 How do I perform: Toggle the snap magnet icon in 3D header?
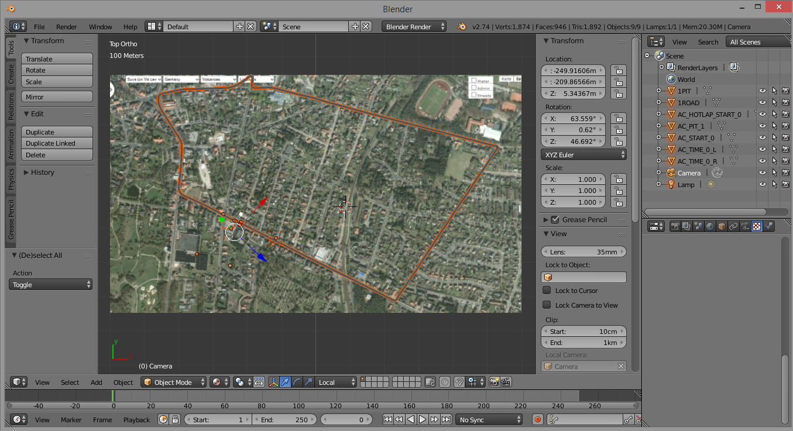pyautogui.click(x=459, y=382)
